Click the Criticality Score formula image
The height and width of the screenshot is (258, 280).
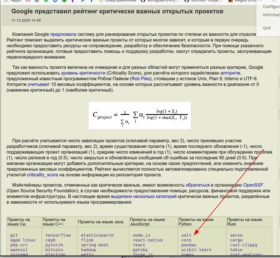(140, 115)
